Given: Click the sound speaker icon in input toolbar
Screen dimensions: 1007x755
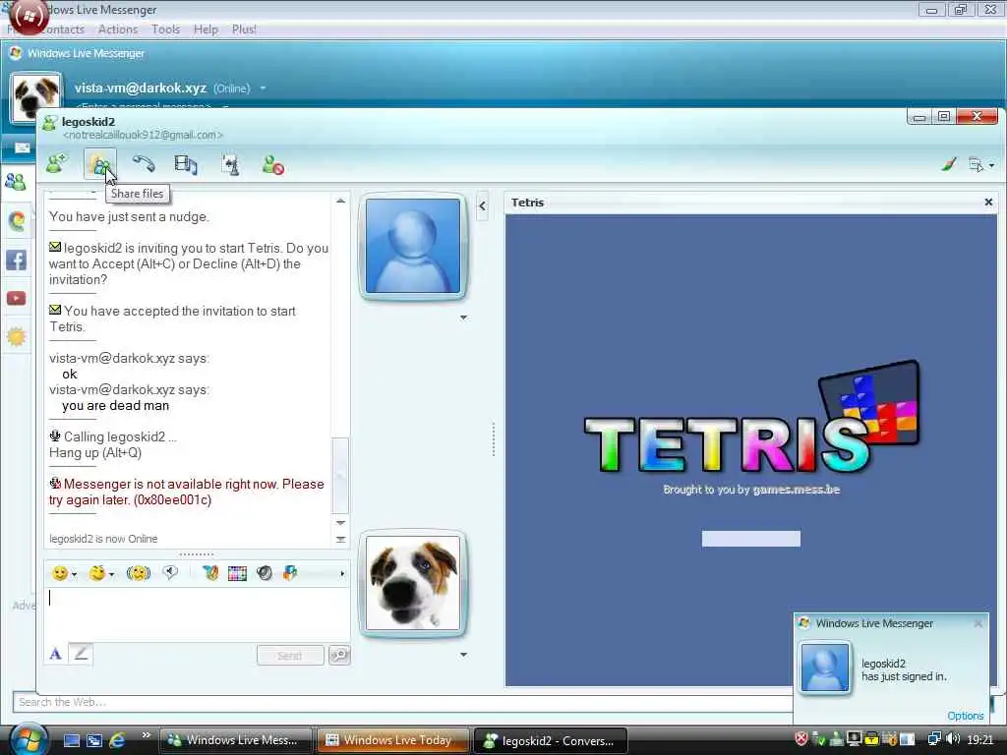Looking at the screenshot, I should (x=264, y=573).
